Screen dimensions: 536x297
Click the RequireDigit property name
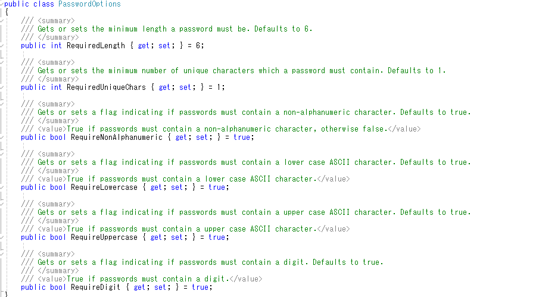point(96,287)
